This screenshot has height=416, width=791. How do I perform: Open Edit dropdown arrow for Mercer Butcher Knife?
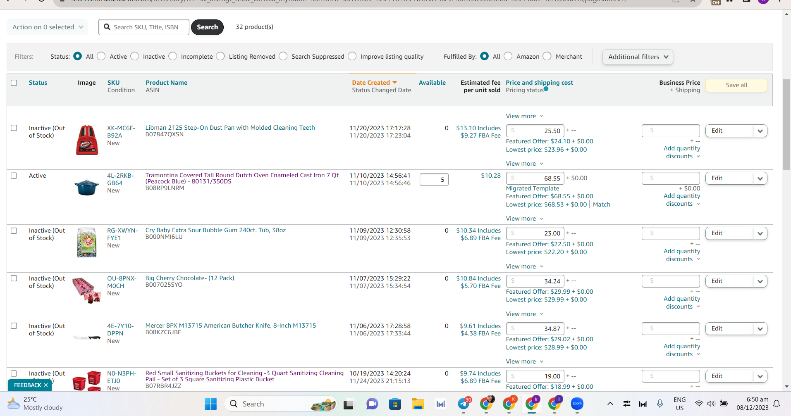pos(760,329)
